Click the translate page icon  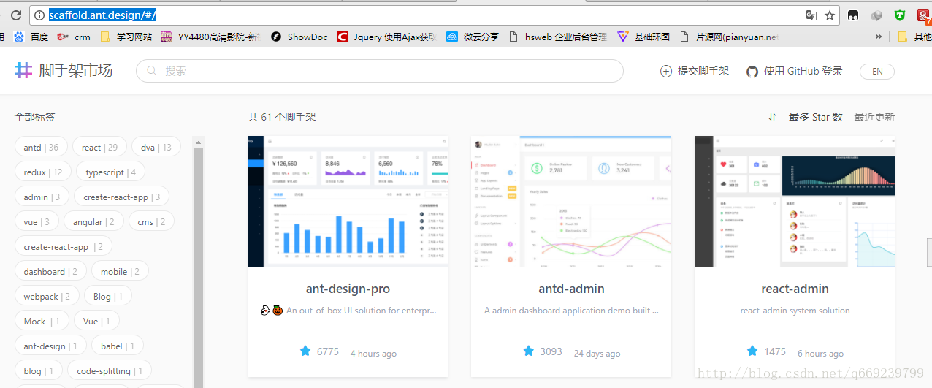coord(811,15)
